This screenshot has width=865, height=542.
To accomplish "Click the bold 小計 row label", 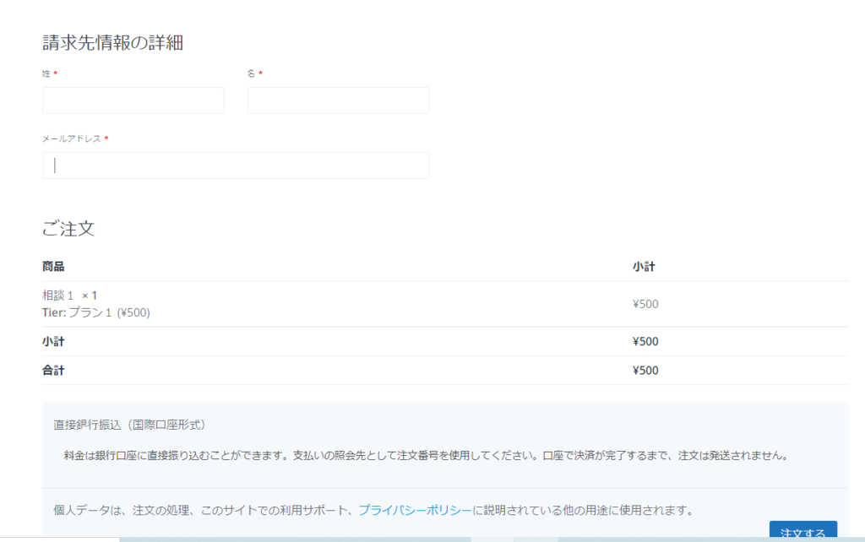I will coord(53,342).
